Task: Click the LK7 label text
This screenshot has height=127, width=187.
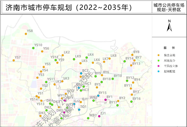Action: (106, 59)
